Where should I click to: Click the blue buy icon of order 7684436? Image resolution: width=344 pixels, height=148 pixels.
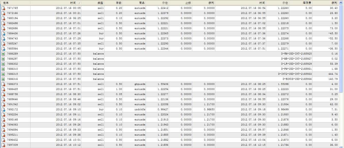(x=3, y=33)
